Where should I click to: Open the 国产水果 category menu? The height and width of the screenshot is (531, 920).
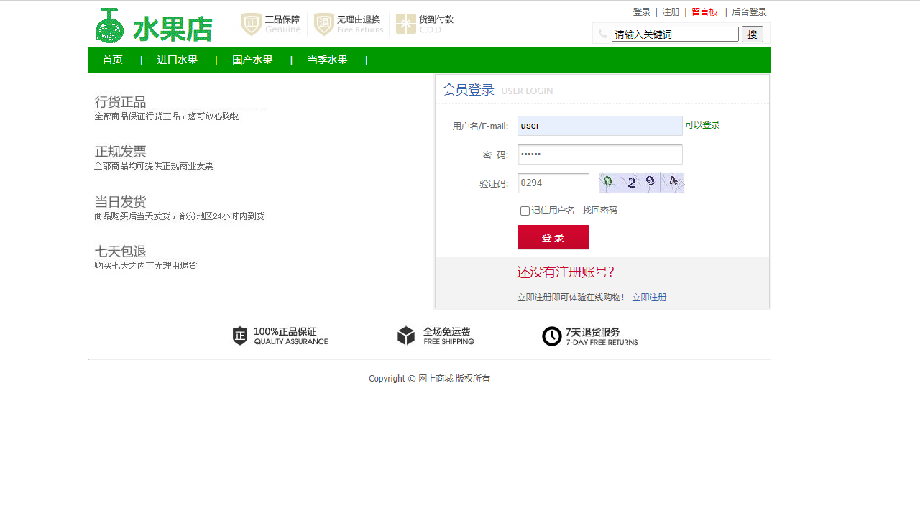click(253, 60)
